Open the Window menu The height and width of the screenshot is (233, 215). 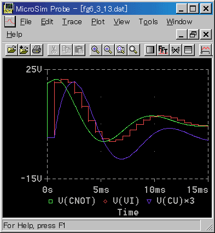pos(179,22)
